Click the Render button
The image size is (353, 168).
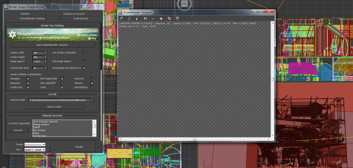(80, 147)
